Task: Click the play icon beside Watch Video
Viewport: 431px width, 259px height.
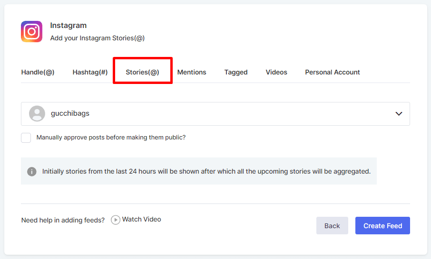Action: tap(116, 220)
